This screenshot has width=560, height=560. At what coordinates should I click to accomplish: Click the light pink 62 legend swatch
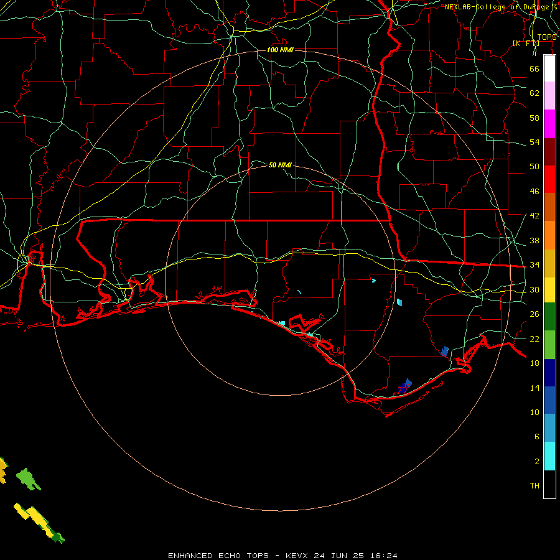(x=549, y=95)
